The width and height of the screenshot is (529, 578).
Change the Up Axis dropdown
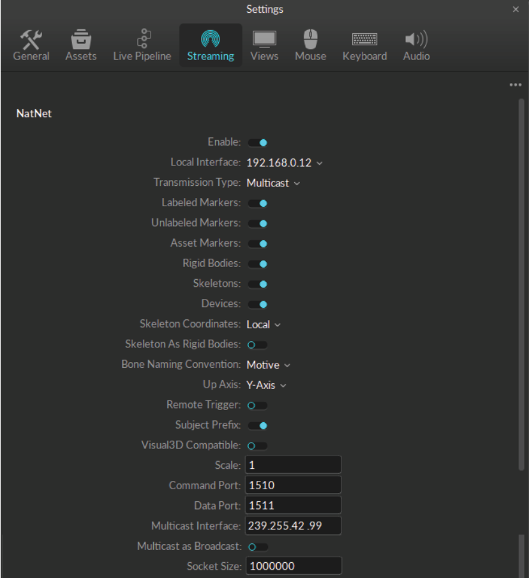267,386
